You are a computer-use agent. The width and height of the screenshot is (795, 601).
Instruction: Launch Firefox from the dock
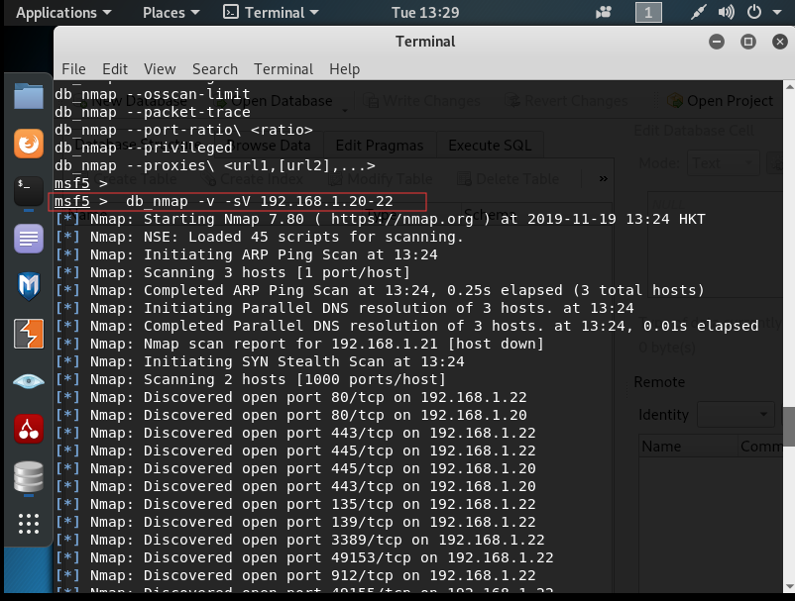29,144
